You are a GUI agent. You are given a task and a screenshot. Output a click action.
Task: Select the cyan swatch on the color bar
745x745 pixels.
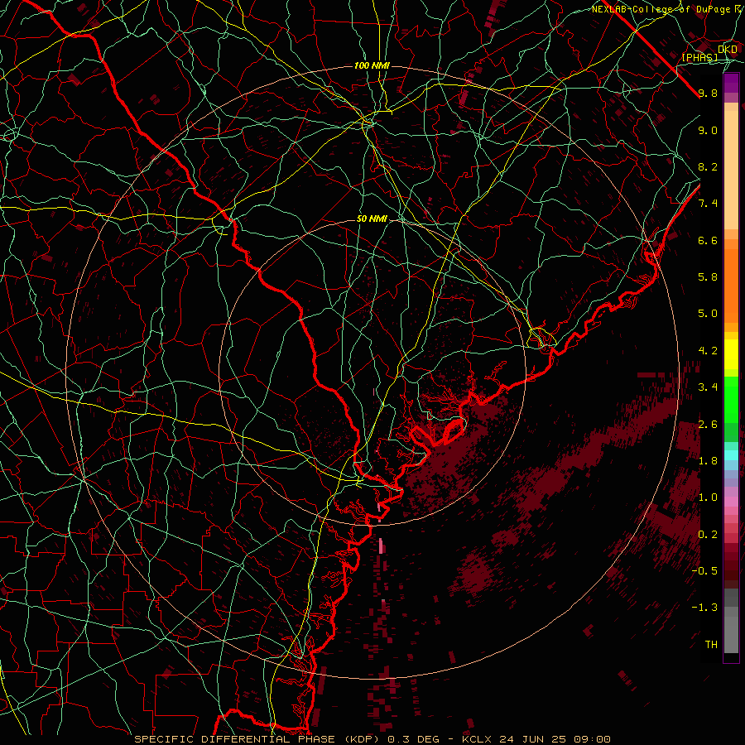pyautogui.click(x=731, y=455)
